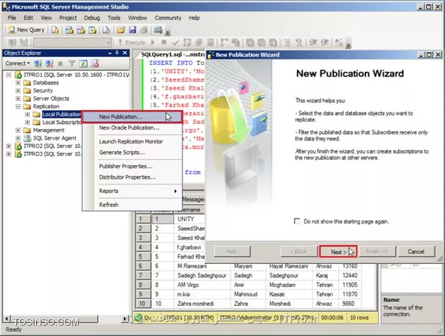Expand the Server Objects folder

[x=18, y=99]
